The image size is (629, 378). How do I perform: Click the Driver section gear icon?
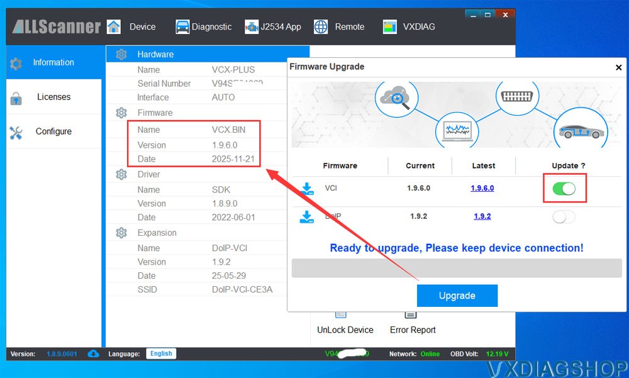[121, 175]
